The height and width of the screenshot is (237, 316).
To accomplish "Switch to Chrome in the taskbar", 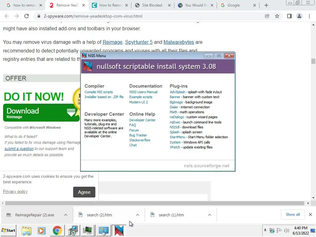I will point(57,231).
